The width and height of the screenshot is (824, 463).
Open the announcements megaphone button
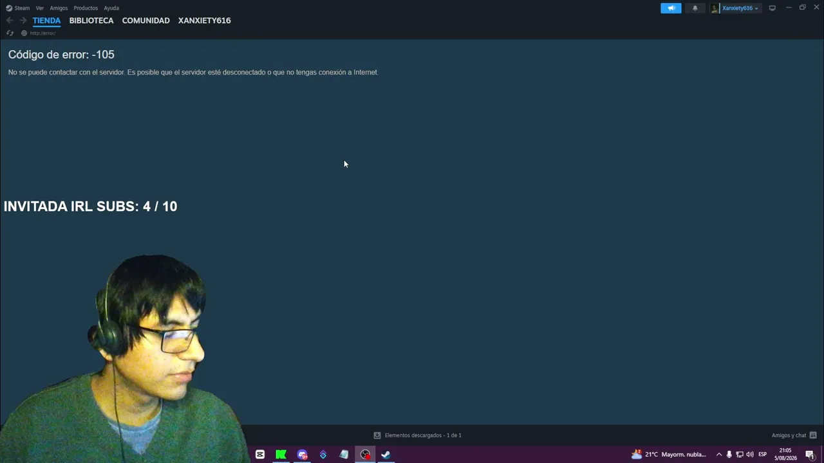pos(671,8)
